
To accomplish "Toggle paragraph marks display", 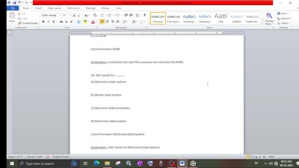I will tap(145, 15).
